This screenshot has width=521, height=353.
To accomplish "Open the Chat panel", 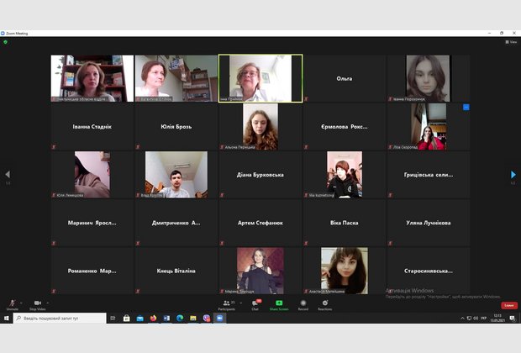I will pyautogui.click(x=255, y=304).
